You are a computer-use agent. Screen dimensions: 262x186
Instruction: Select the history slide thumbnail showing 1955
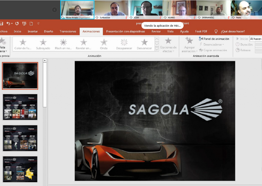[20, 107]
